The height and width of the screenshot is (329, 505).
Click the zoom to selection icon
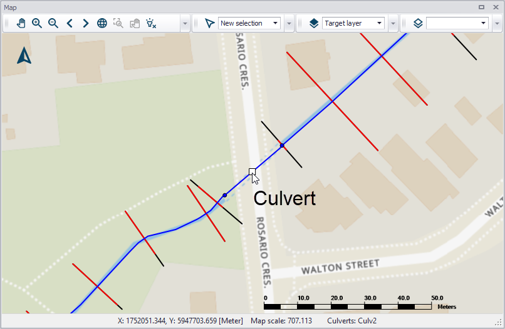(x=118, y=23)
